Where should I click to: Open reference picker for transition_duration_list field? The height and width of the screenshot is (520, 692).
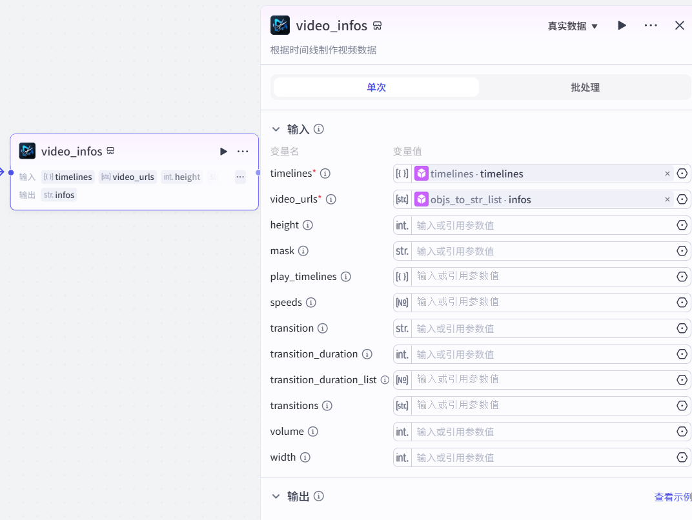pos(682,380)
